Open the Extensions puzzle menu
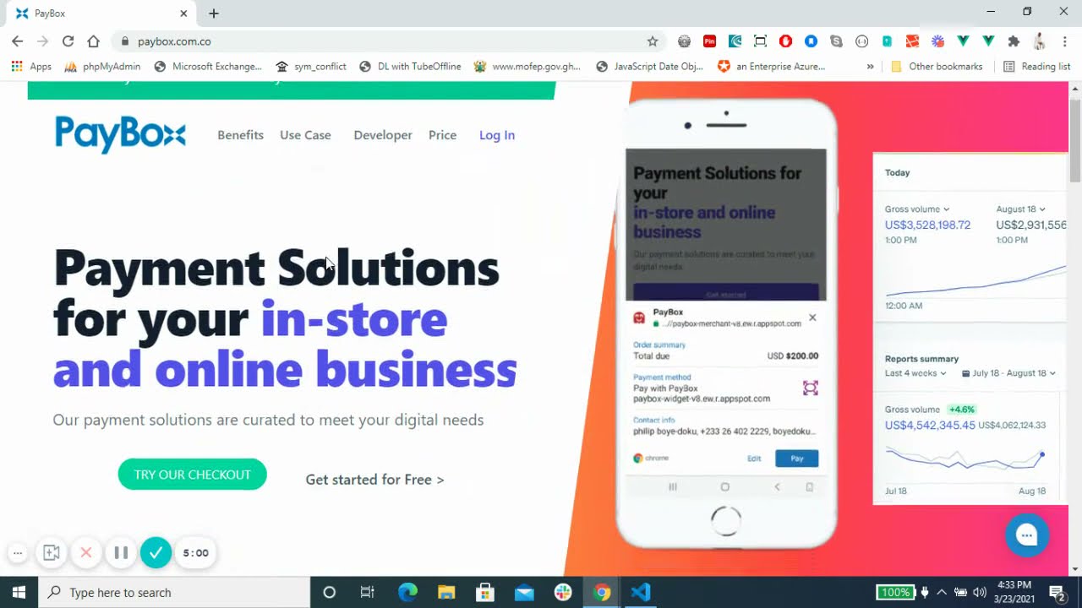Viewport: 1082px width, 608px height. pos(1014,41)
